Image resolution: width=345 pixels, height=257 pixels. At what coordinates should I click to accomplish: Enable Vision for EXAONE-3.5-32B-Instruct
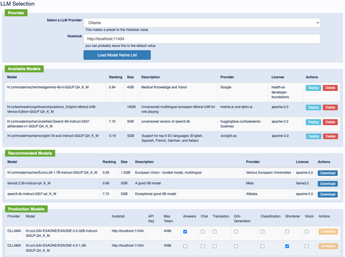point(307,232)
